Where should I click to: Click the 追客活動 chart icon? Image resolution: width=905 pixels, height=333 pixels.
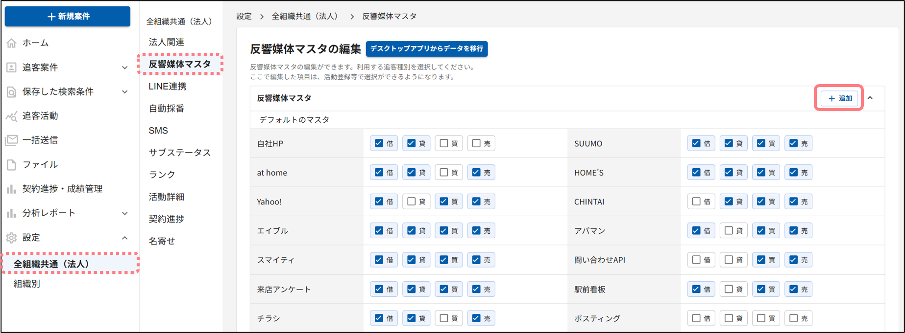(x=11, y=116)
